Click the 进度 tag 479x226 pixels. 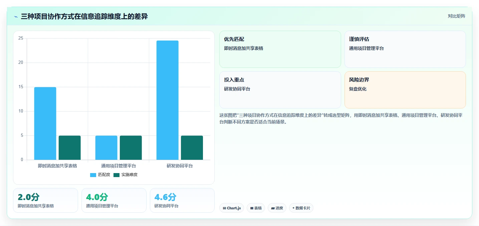click(x=277, y=208)
